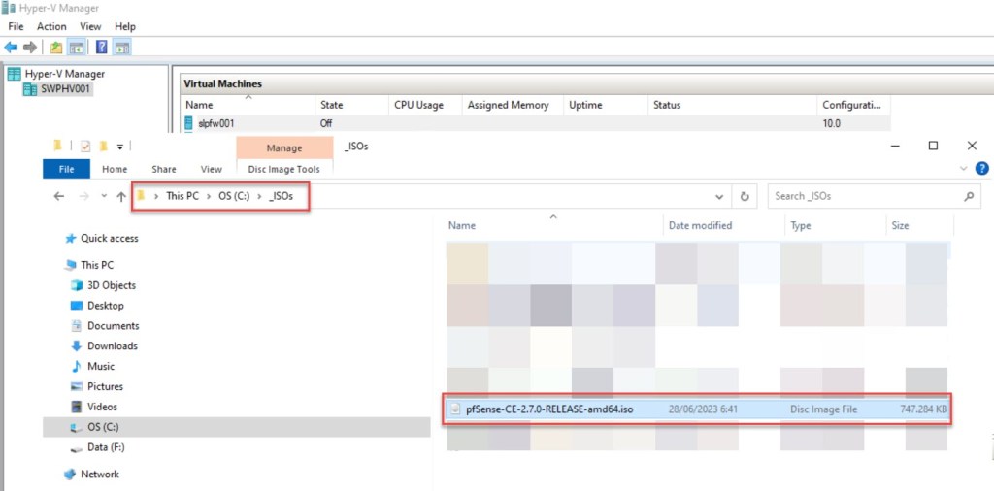Click the Explorer up-directory arrow
The width and height of the screenshot is (994, 491).
[x=121, y=196]
